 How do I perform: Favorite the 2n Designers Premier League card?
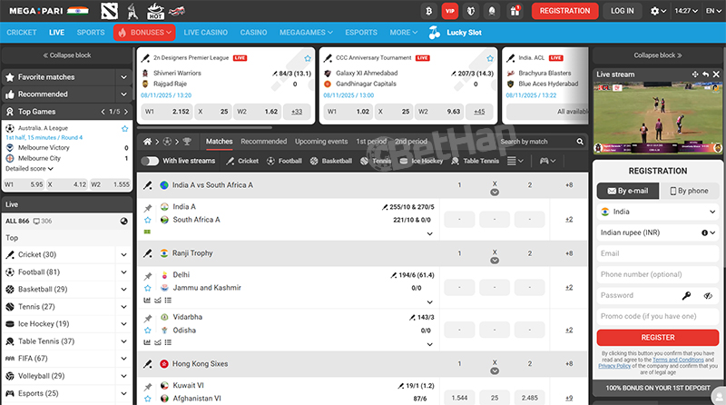[x=308, y=58]
